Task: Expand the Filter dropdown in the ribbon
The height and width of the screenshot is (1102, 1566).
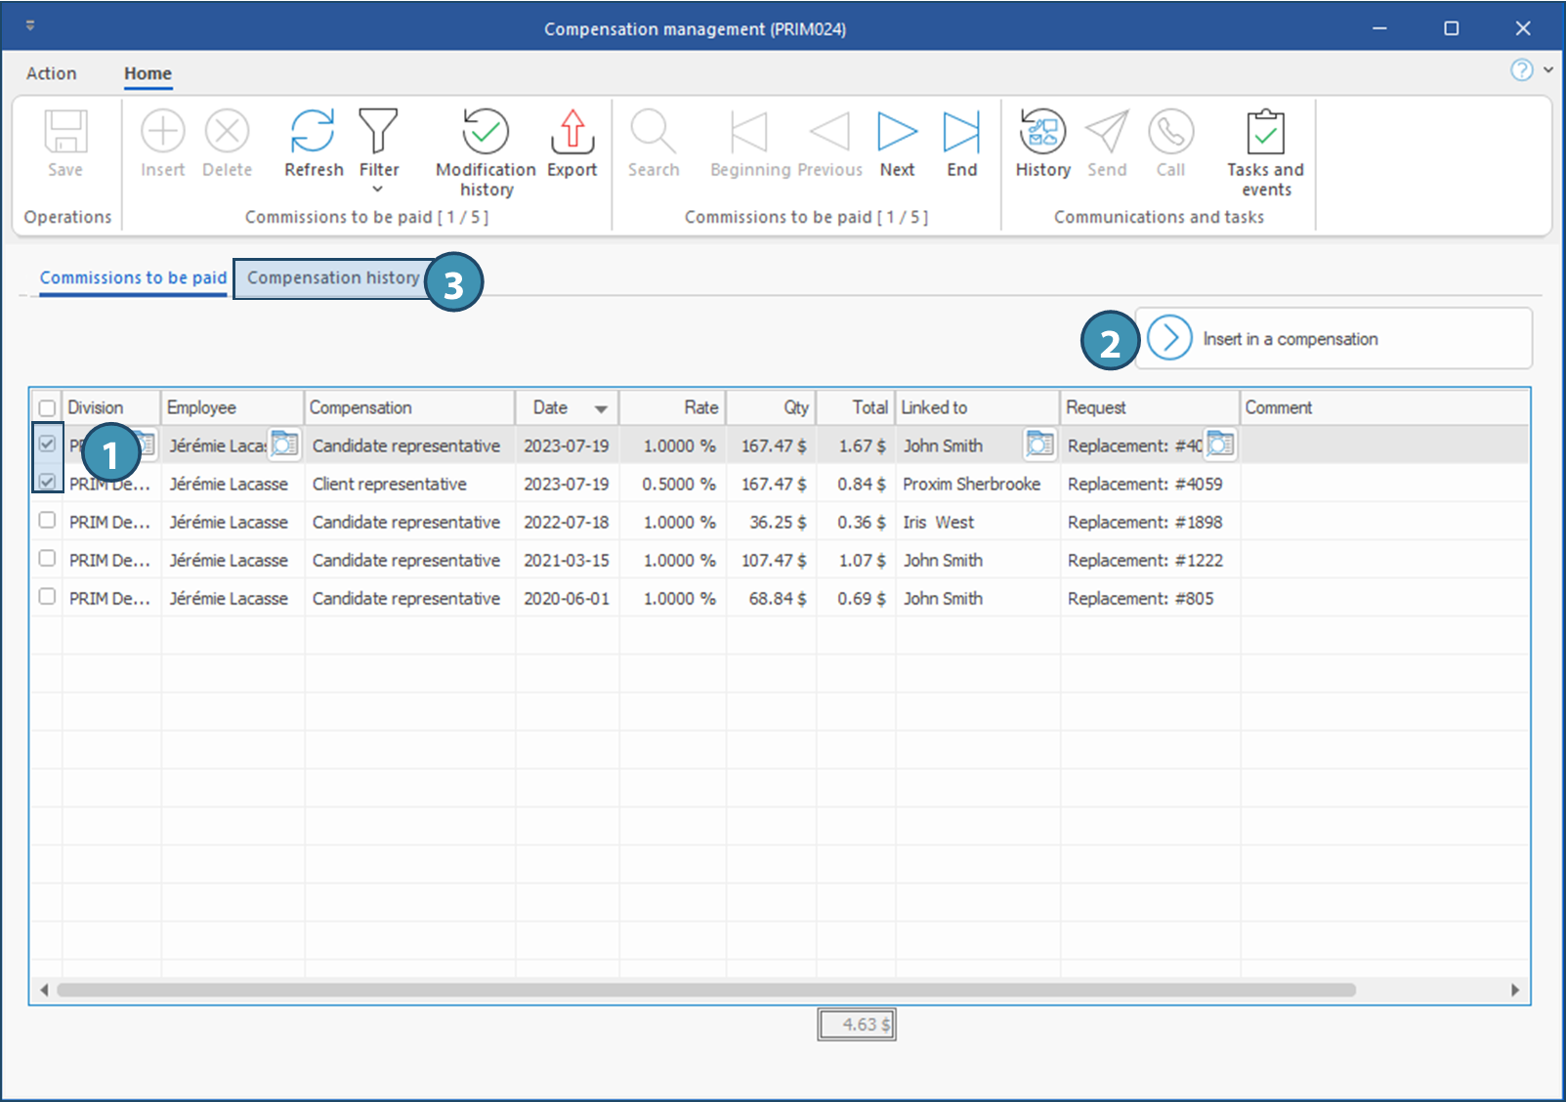Action: coord(378,189)
